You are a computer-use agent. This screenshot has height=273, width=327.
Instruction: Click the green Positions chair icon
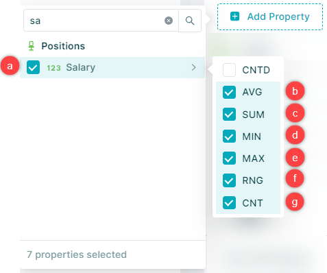[x=32, y=46]
